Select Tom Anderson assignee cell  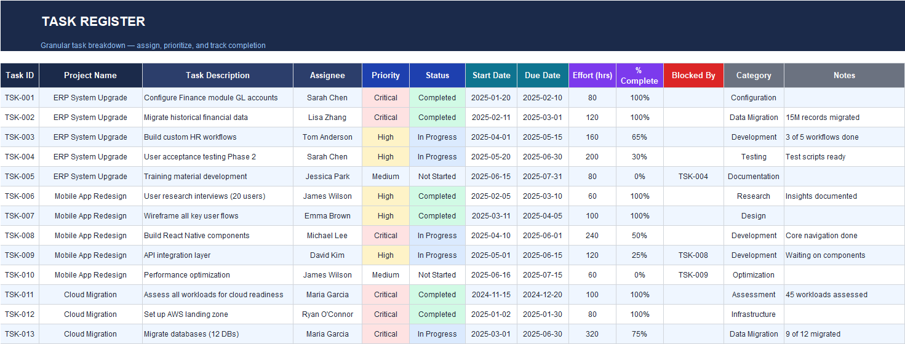pyautogui.click(x=327, y=137)
